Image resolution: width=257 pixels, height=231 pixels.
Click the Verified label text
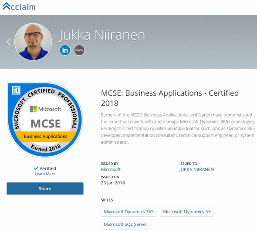(x=47, y=168)
